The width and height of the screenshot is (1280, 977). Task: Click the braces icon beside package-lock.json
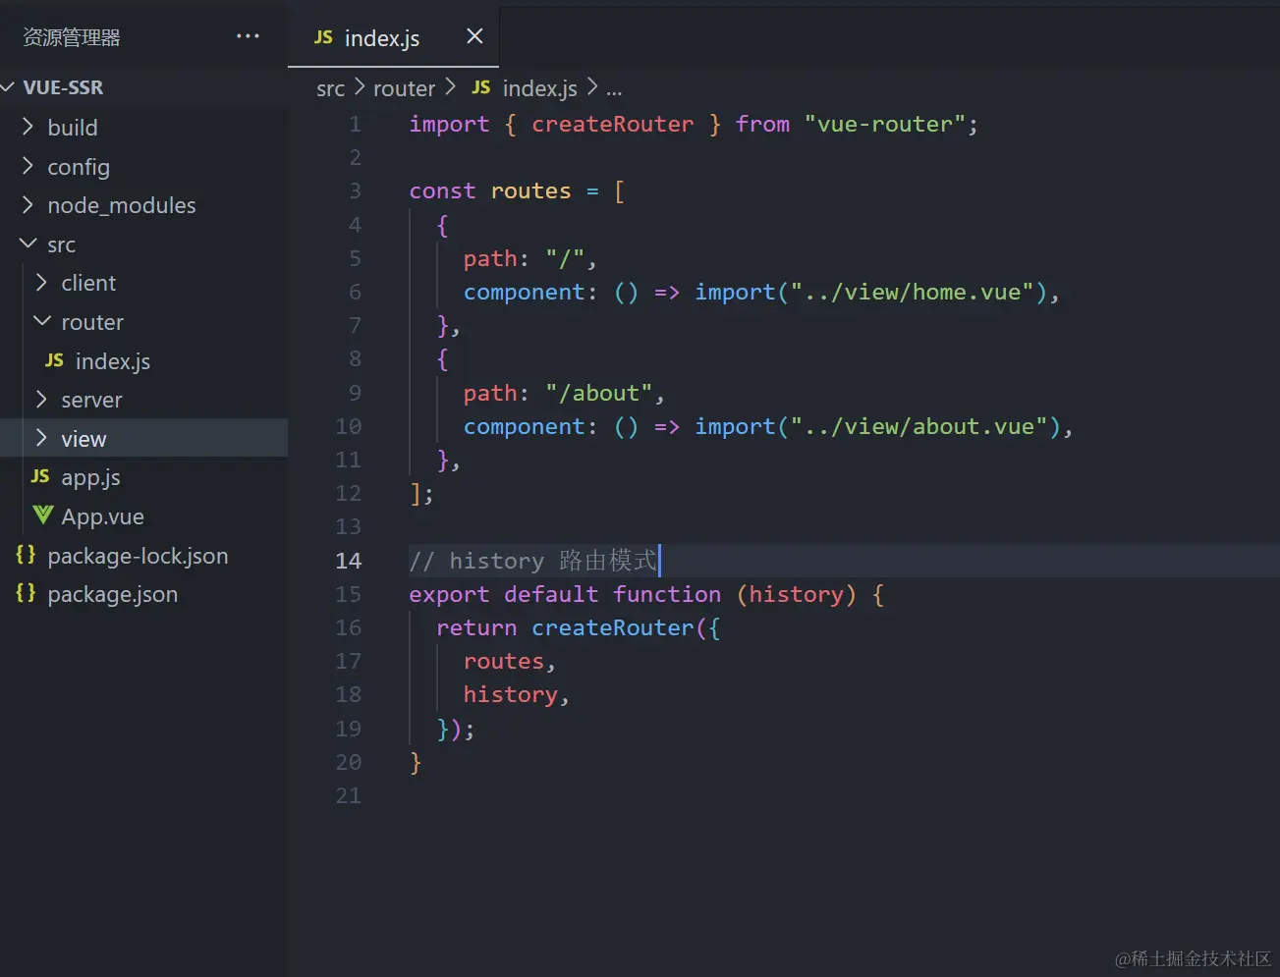coord(26,555)
